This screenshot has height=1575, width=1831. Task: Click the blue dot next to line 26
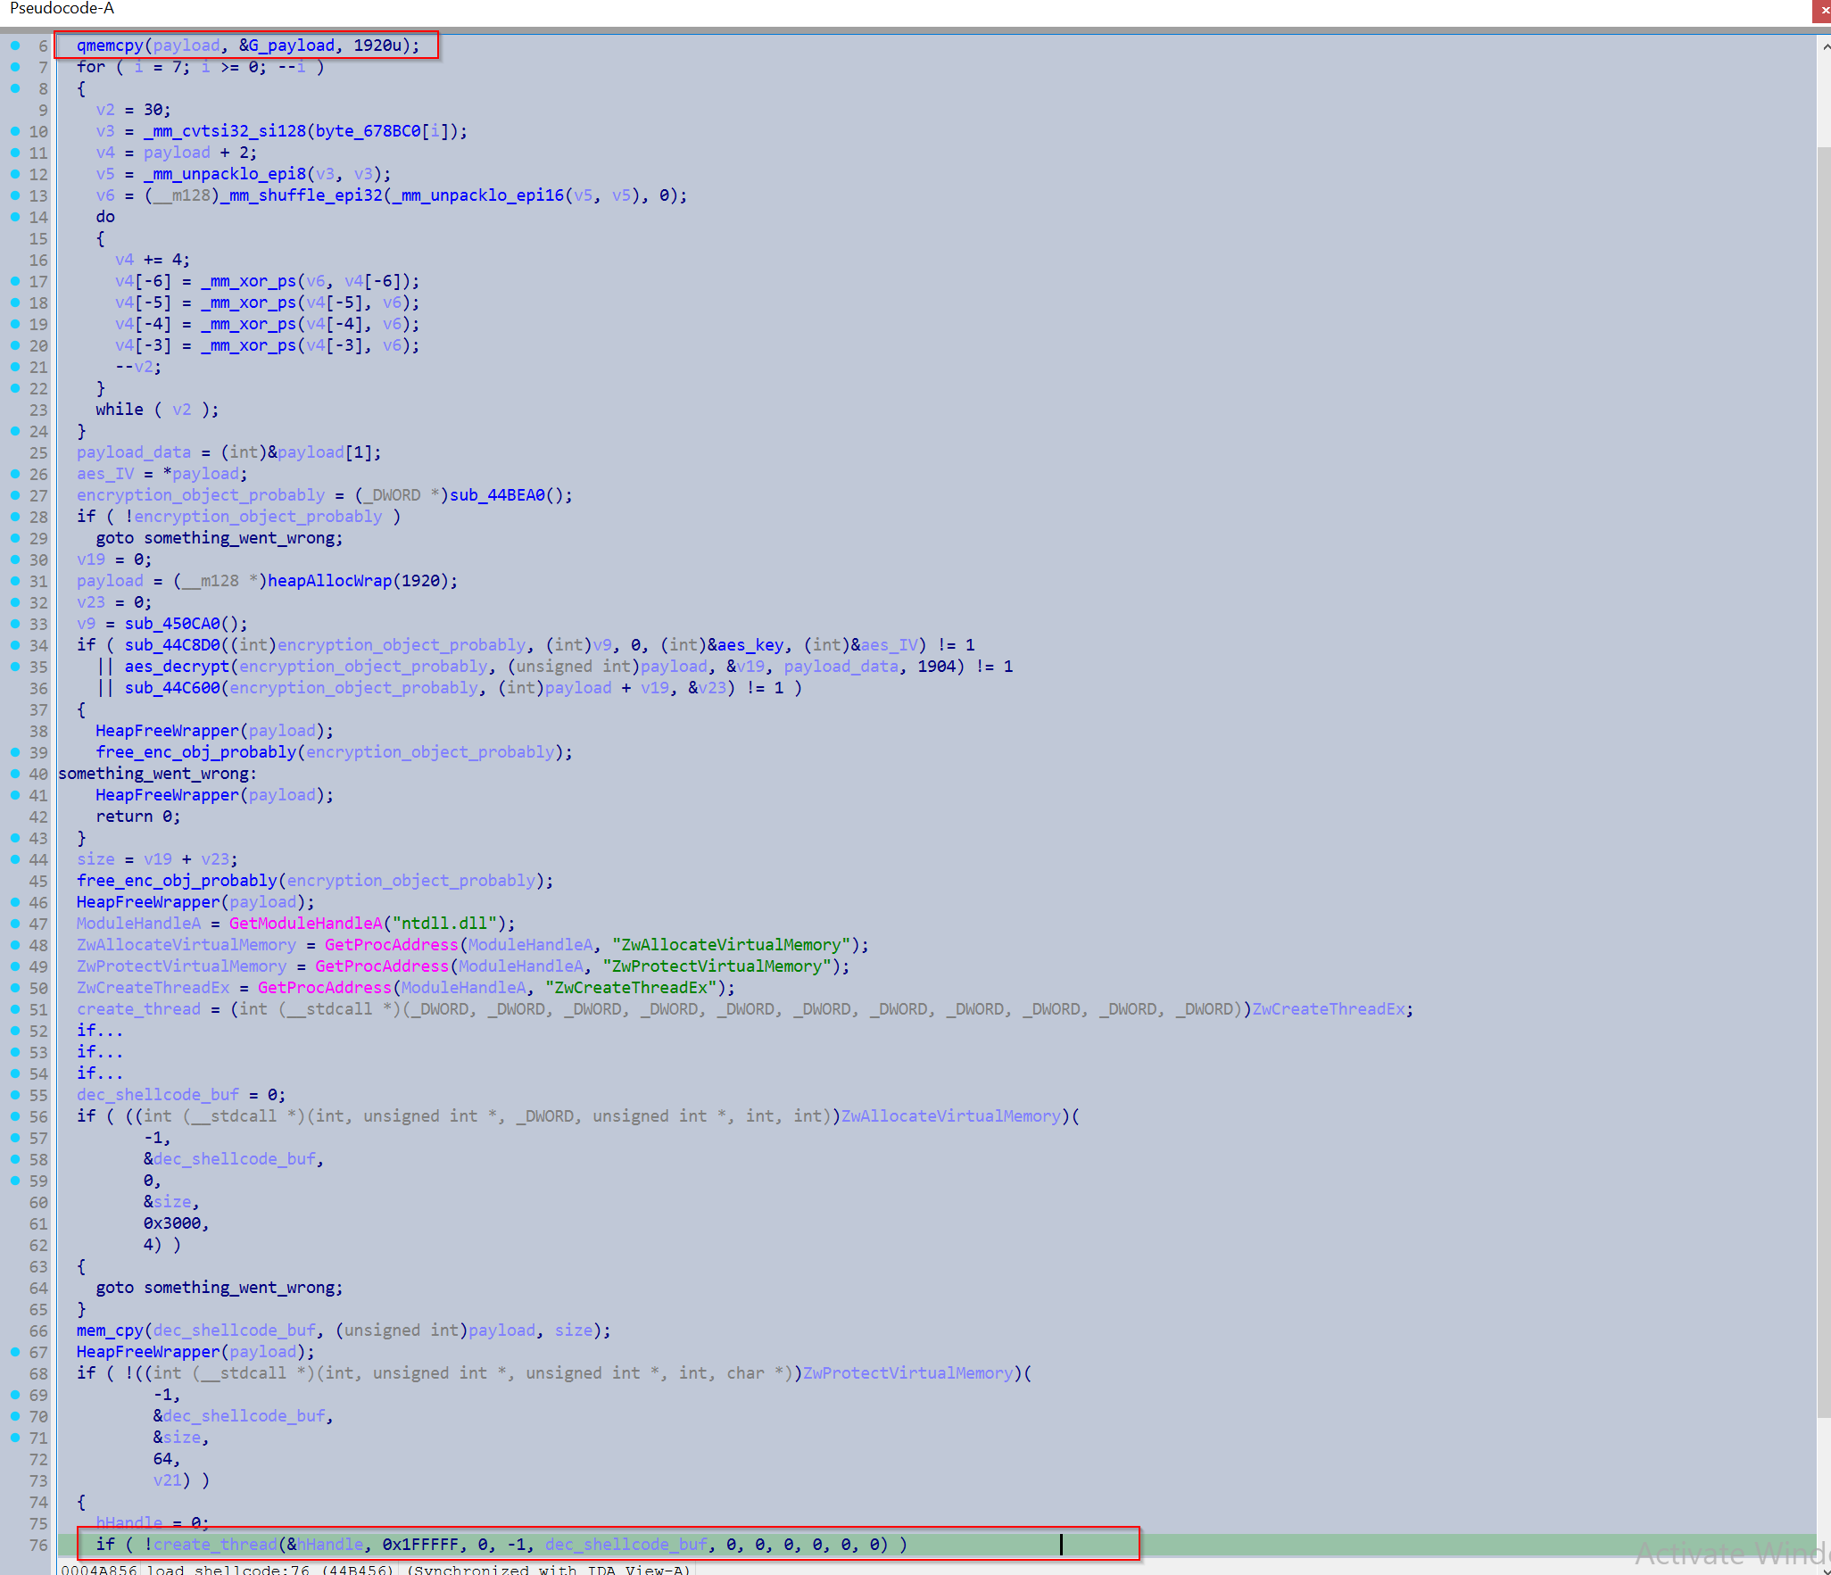15,474
